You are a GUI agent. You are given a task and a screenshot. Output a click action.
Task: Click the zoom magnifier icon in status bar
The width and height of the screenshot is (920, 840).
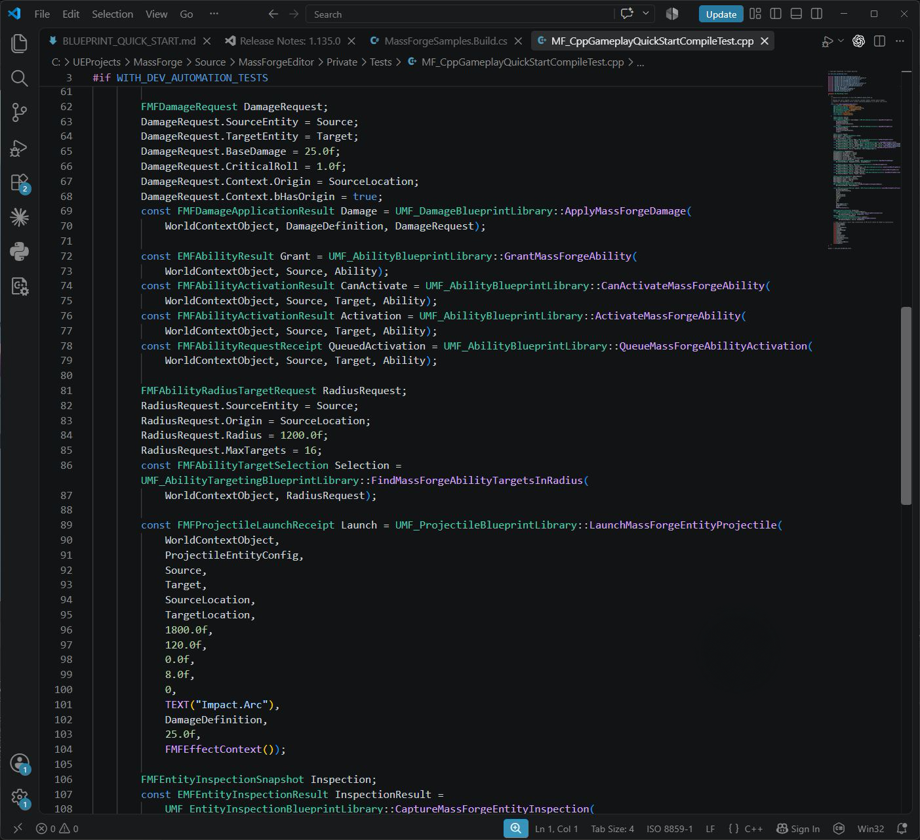coord(516,828)
